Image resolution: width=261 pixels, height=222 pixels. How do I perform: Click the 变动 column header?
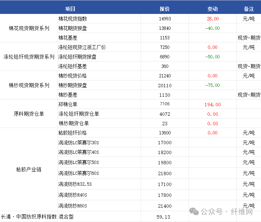[212, 9]
